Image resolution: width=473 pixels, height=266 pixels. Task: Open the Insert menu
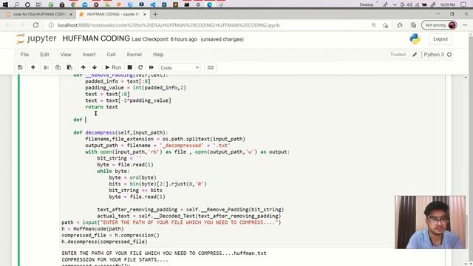coord(89,55)
